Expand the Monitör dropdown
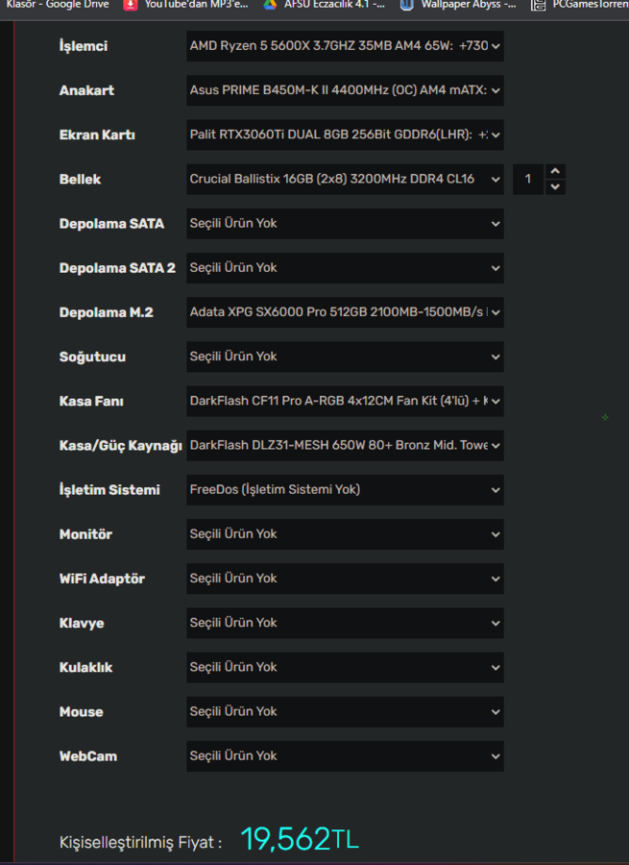This screenshot has width=629, height=865. [345, 534]
